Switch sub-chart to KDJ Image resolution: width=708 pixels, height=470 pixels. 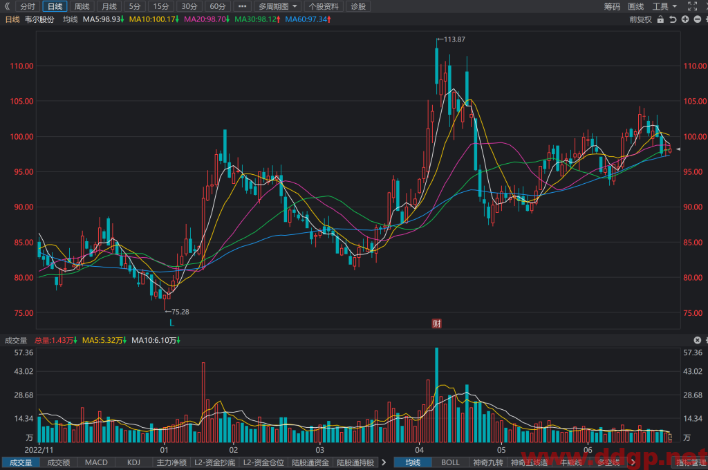[x=133, y=462]
